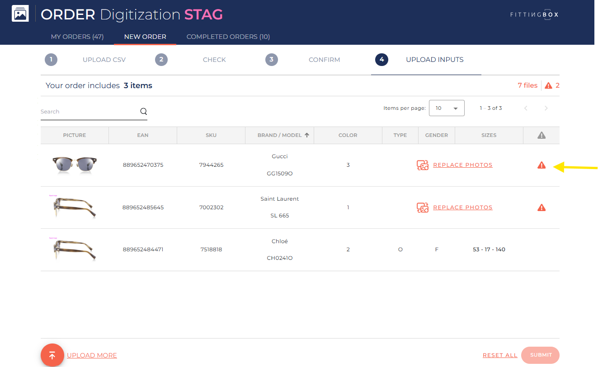Screen dimensions: 598x367
Task: Click the Submit button
Action: pos(541,355)
